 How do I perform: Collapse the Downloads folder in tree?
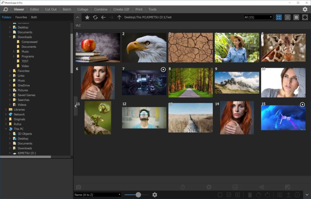coord(10,37)
